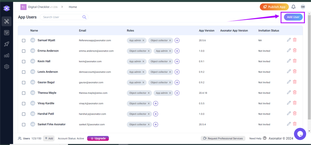The width and height of the screenshot is (311, 145).
Task: Tick the checkbox for Theresa Mayle
Action: point(24,93)
